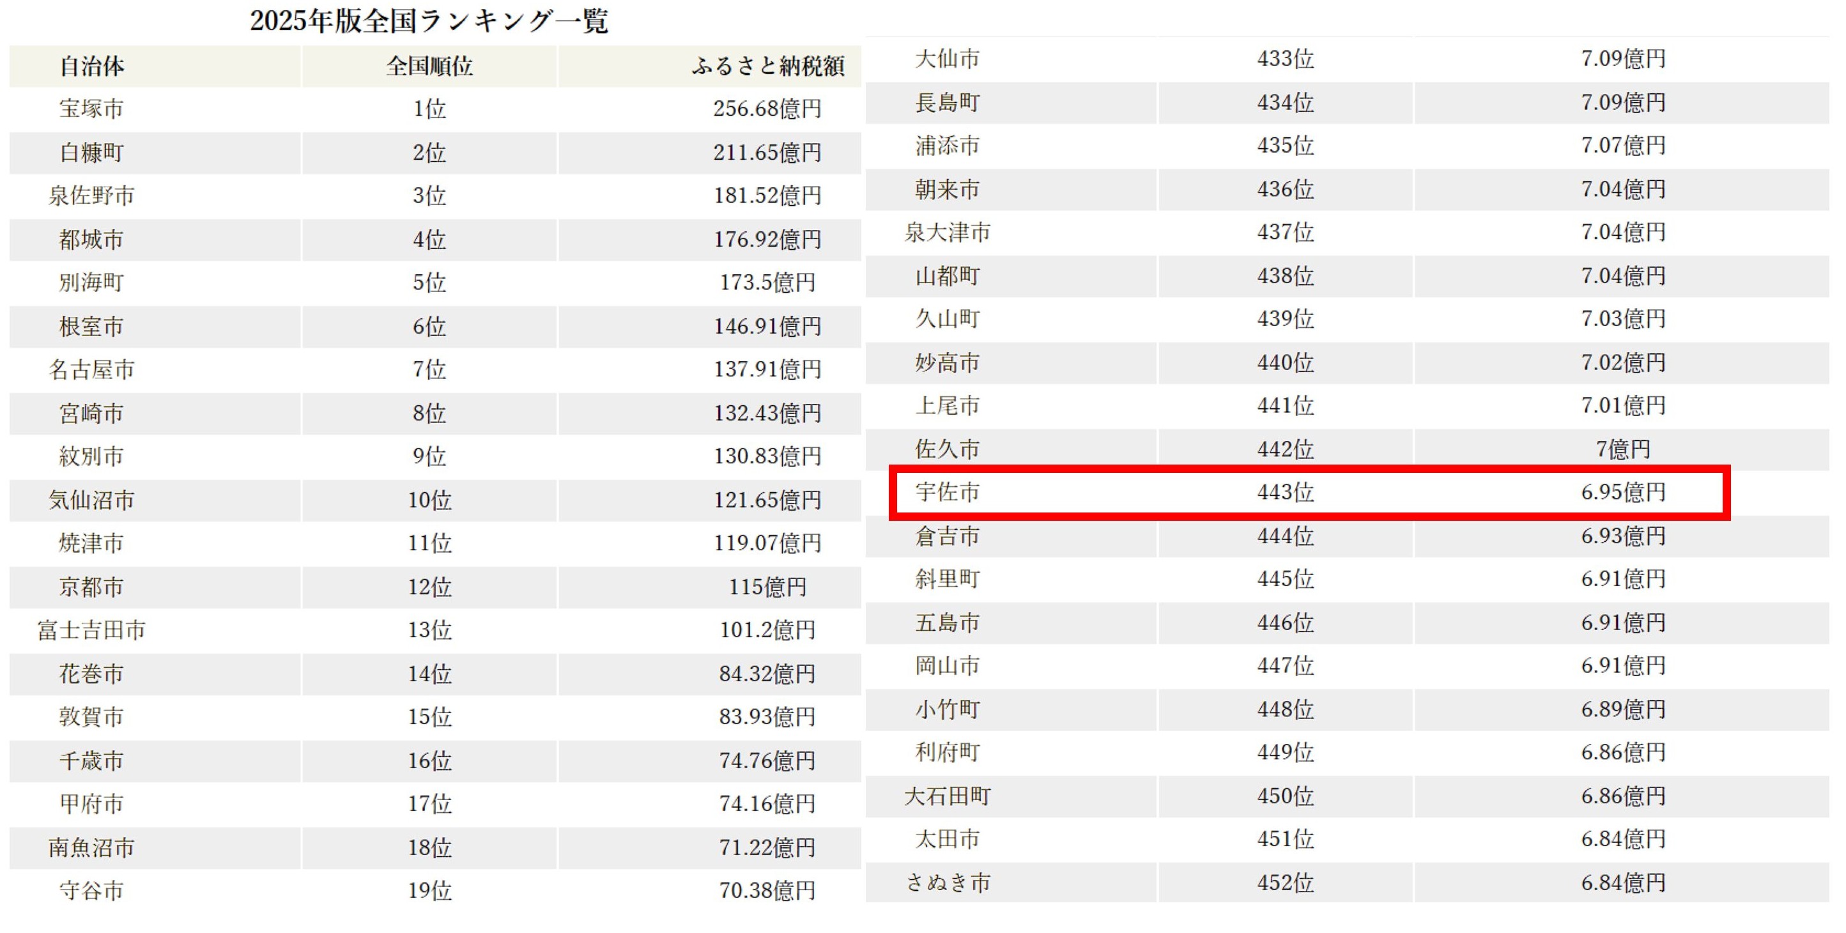
Task: Select the さぬき市 entry
Action: click(x=948, y=883)
